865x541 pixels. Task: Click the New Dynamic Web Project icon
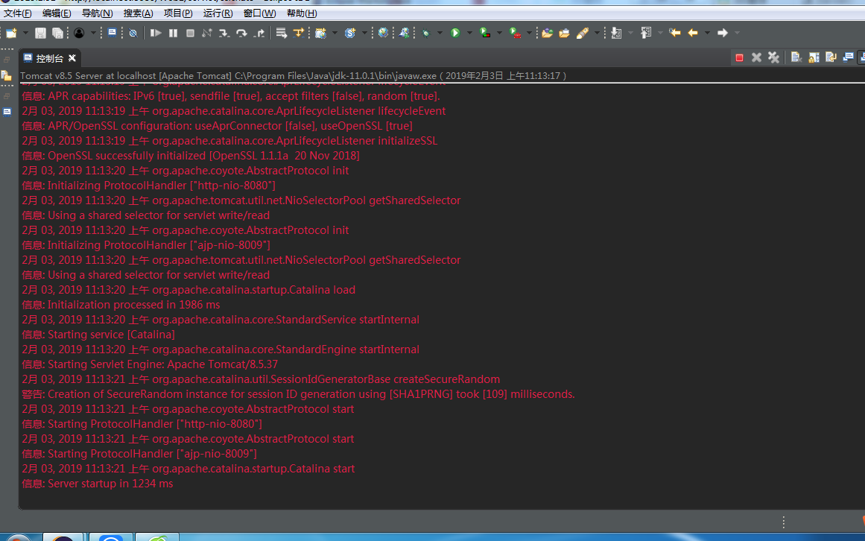(320, 33)
